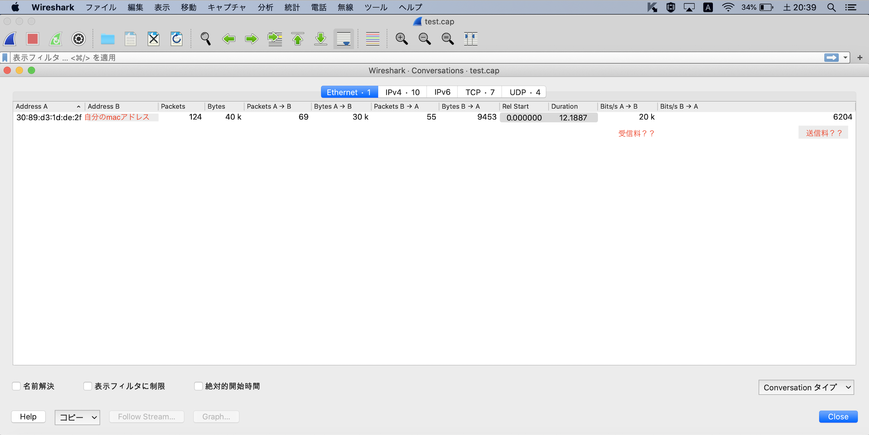Check the 表示フィルタに制限 checkbox
Image resolution: width=869 pixels, height=435 pixels.
point(88,386)
